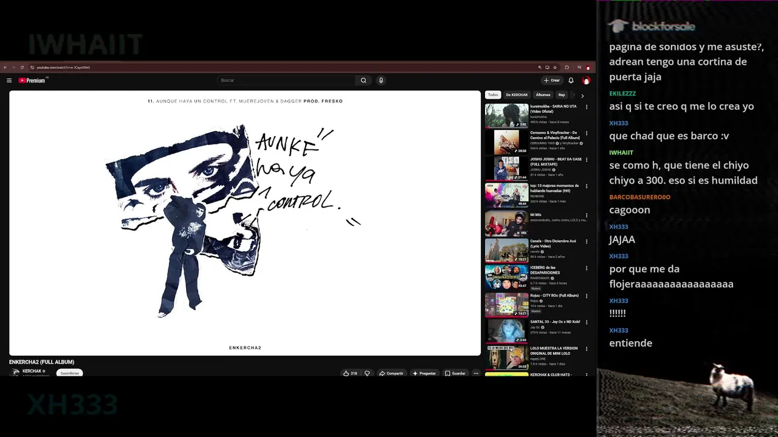This screenshot has width=778, height=437.
Task: Open Canels Otro Diciembre Acá thumbnail
Action: [506, 250]
